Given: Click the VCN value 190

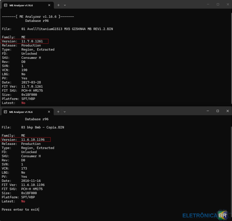Looking at the screenshot, I should [24, 70].
